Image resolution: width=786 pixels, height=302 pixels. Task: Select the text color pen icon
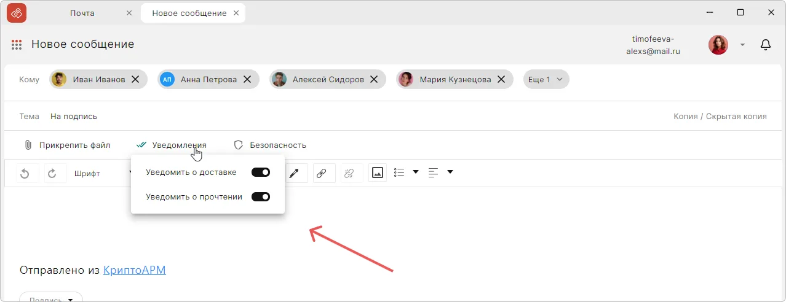pyautogui.click(x=294, y=174)
